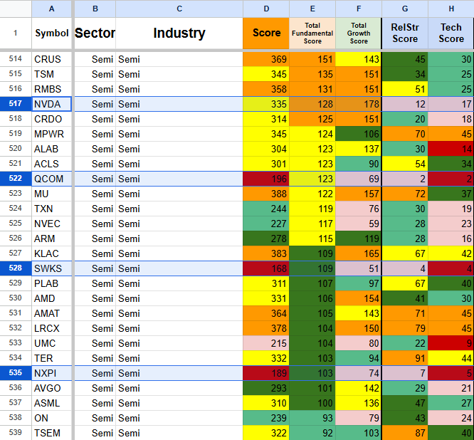The image size is (474, 440).
Task: Select column B header
Action: point(95,9)
